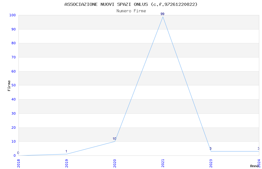Click the Anno x-axis label
Screen dimensions: 262x169
pyautogui.click(x=254, y=166)
